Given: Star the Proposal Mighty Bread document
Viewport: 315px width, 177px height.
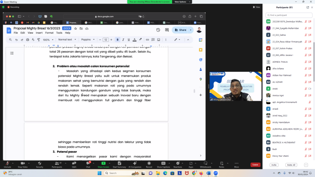Looking at the screenshot, I should 75,28.
